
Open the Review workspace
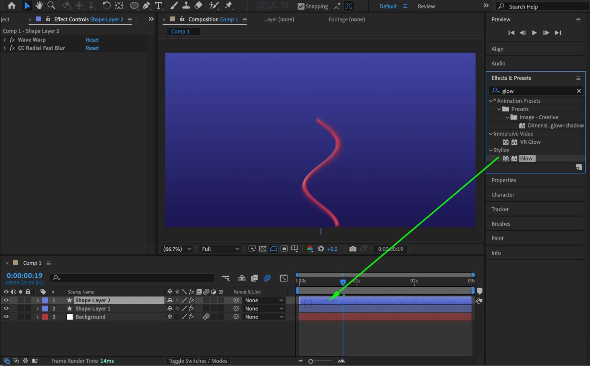coord(426,6)
